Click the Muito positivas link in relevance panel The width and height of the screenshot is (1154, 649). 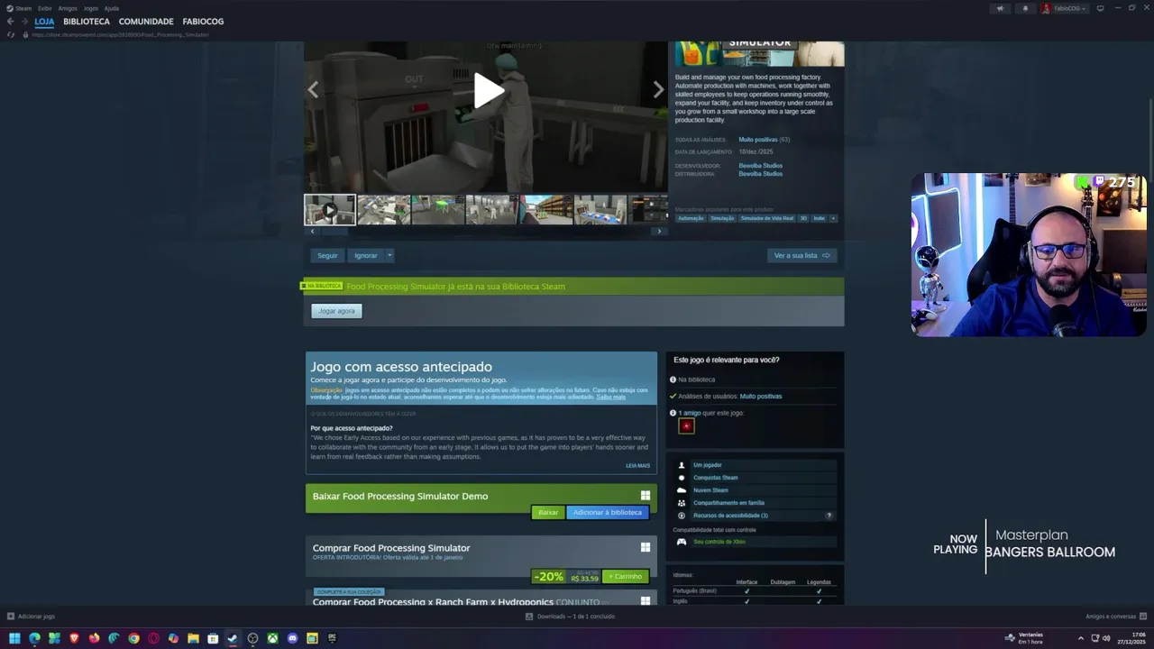[761, 397]
